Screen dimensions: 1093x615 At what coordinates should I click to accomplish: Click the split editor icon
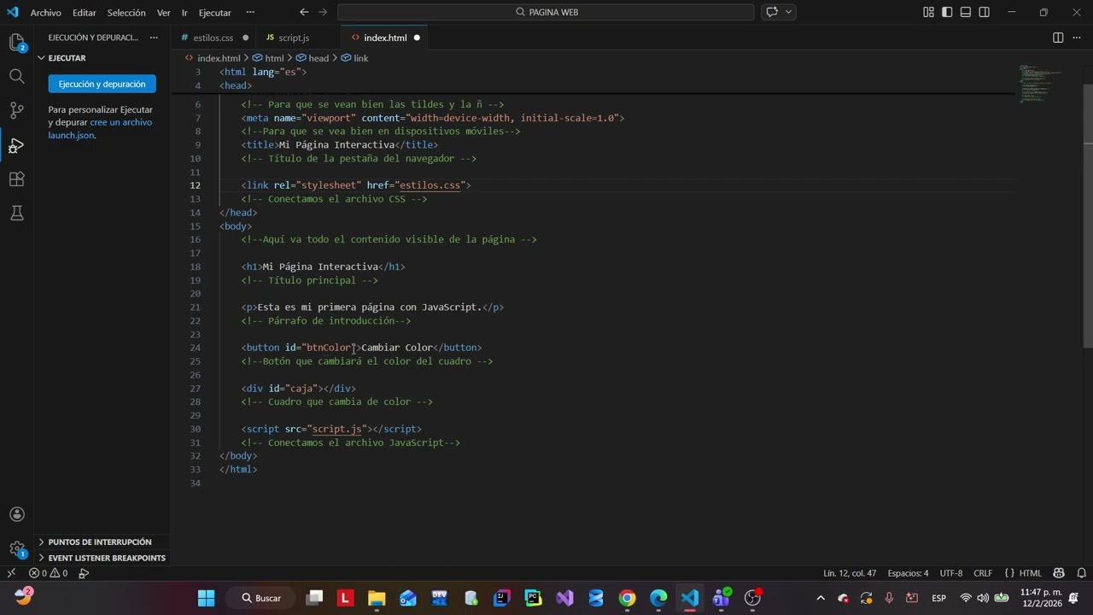coord(1057,38)
